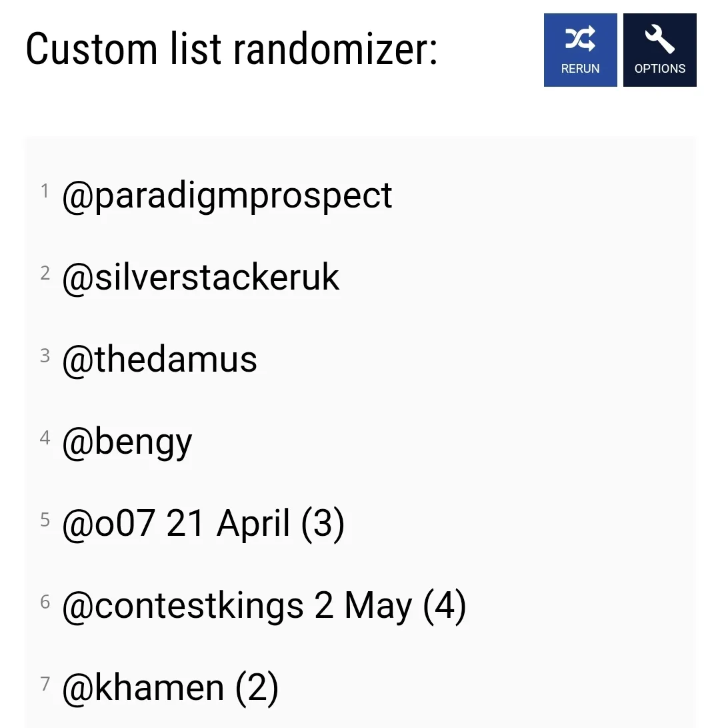The width and height of the screenshot is (708, 728).
Task: Click @contestkings 2 May (4)
Action: point(265,605)
